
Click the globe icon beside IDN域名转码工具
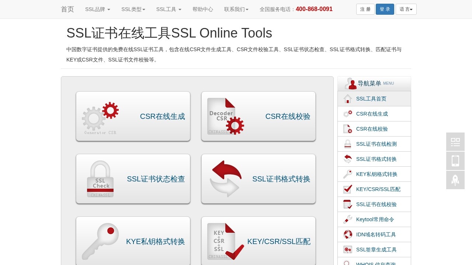(348, 234)
